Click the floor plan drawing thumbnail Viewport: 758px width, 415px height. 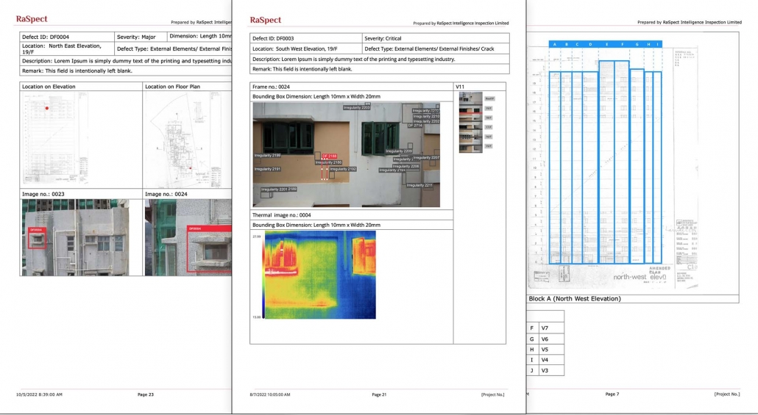click(184, 140)
